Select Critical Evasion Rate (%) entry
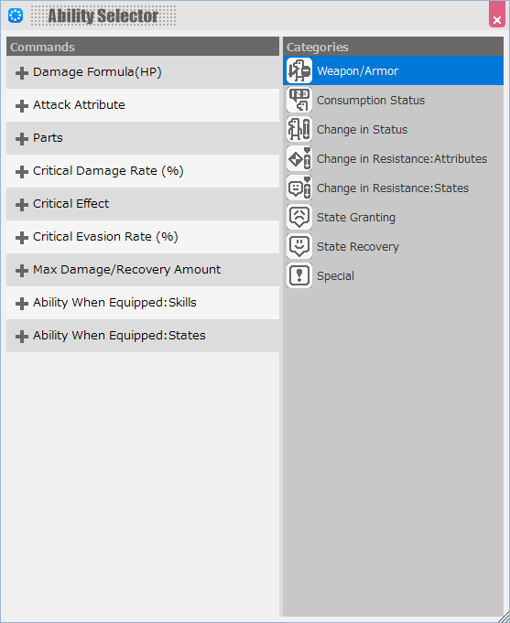The image size is (510, 623). [x=143, y=237]
